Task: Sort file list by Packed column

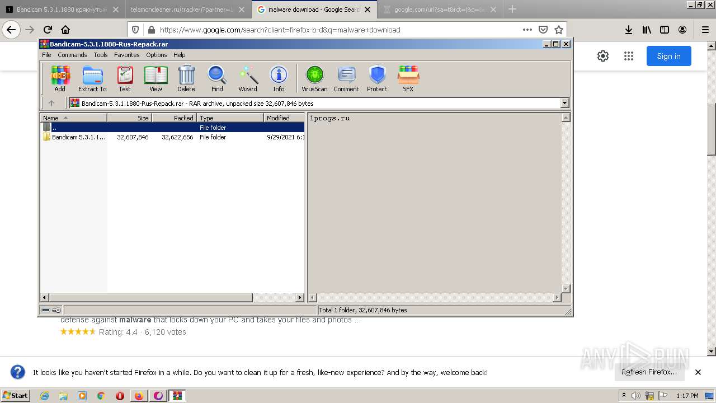Action: (174, 118)
